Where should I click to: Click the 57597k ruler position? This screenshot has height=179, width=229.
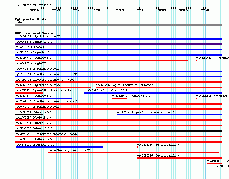click(205, 10)
